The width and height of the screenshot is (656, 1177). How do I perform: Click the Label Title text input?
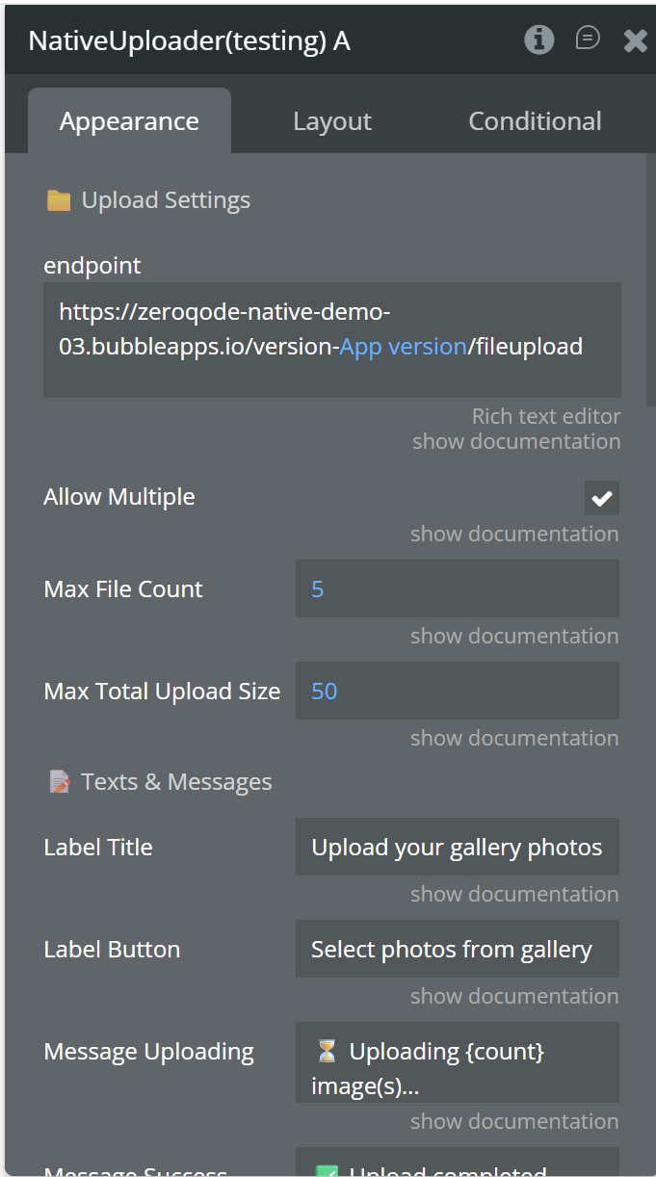tap(457, 848)
